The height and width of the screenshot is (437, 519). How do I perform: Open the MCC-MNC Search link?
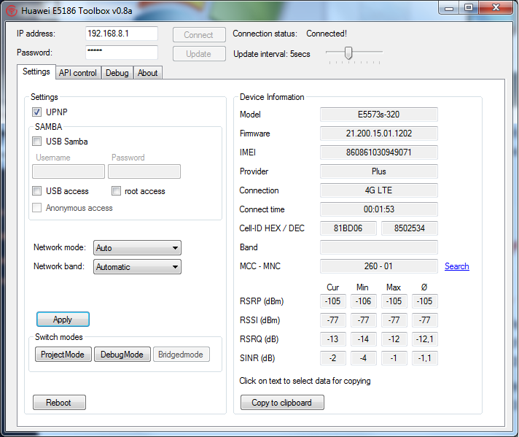(457, 266)
